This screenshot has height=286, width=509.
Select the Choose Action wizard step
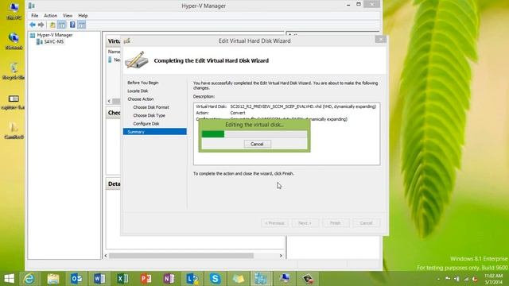tap(141, 99)
